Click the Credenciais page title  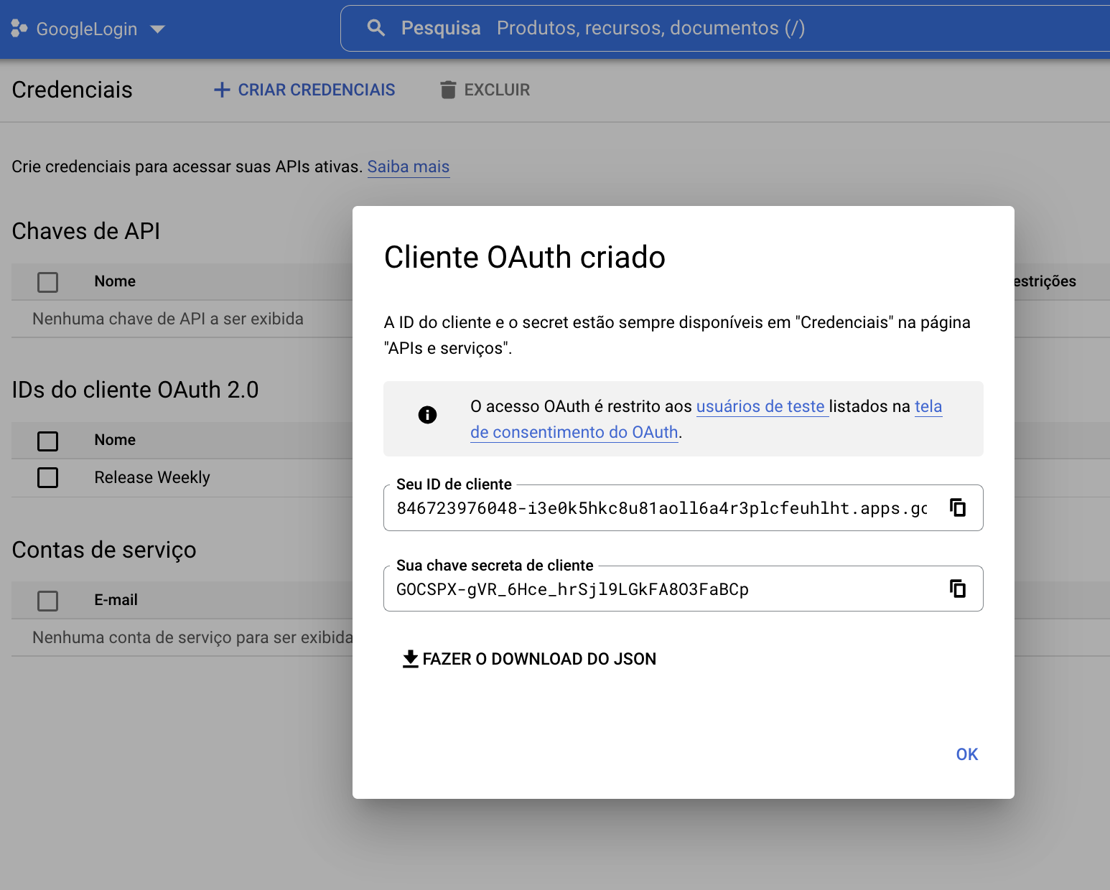point(73,90)
